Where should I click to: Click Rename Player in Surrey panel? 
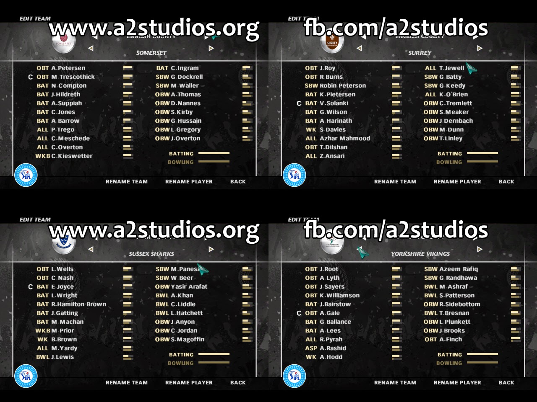(x=457, y=181)
